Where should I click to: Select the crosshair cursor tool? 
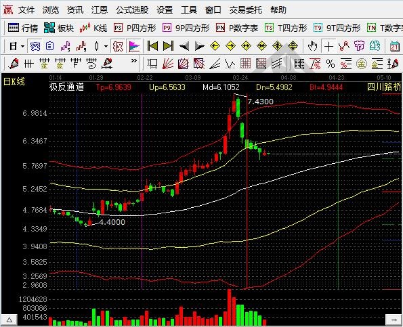pyautogui.click(x=328, y=46)
